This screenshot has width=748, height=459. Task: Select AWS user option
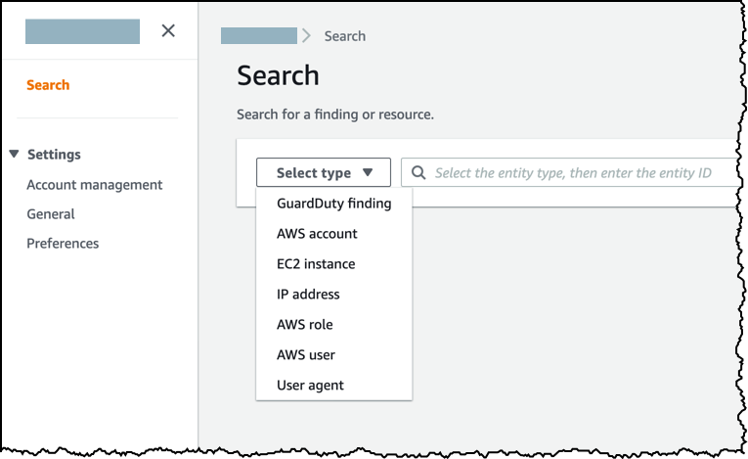(305, 355)
